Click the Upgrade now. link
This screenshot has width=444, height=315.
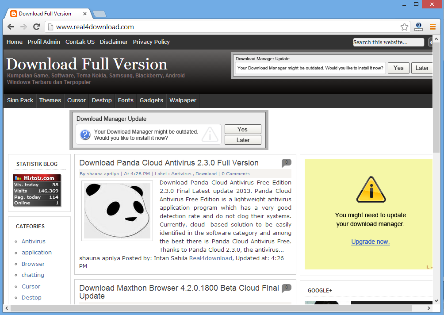pyautogui.click(x=371, y=242)
